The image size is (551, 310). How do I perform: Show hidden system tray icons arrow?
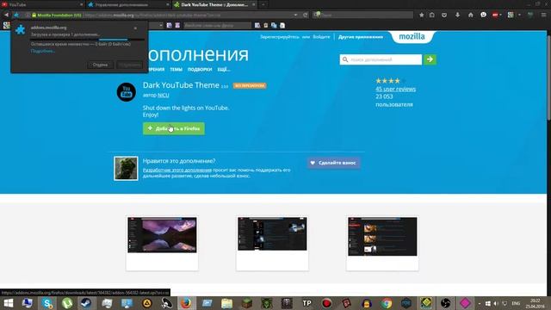pyautogui.click(x=480, y=303)
